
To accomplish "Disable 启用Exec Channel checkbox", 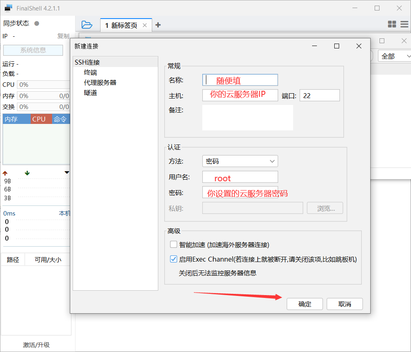I will tap(174, 259).
